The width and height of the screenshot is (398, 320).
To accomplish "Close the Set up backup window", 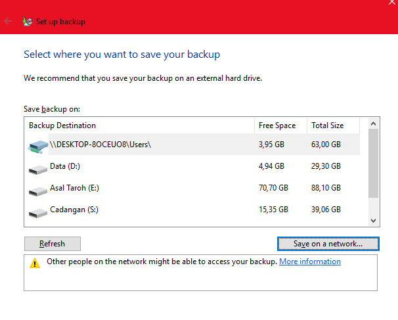I will tap(392, 2).
